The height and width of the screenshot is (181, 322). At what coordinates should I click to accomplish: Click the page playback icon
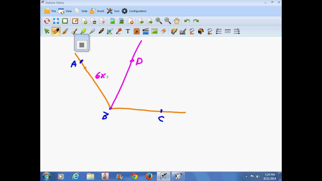(x=131, y=21)
